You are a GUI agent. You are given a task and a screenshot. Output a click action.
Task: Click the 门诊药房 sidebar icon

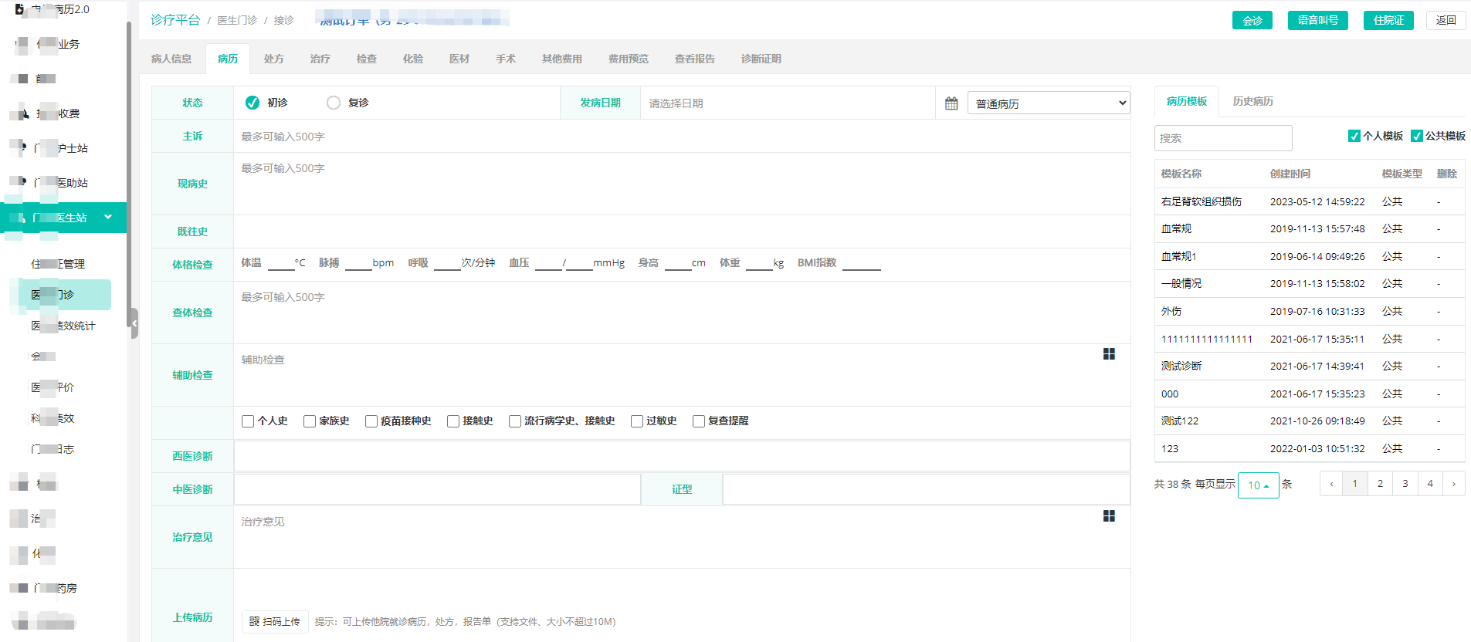pyautogui.click(x=19, y=588)
